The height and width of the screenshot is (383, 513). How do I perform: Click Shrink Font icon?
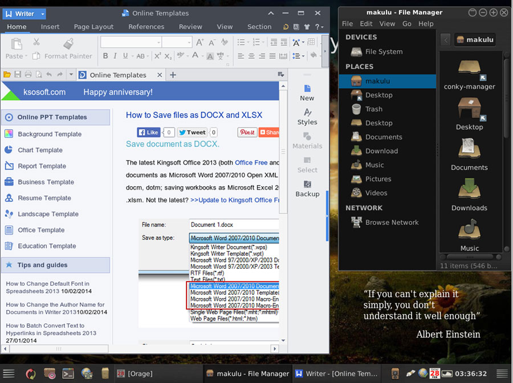[212, 43]
